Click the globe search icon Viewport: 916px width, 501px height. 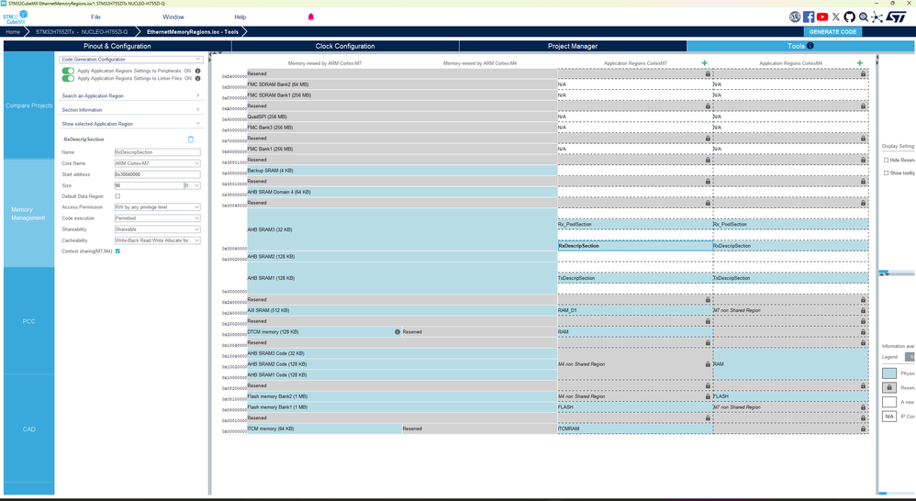864,17
